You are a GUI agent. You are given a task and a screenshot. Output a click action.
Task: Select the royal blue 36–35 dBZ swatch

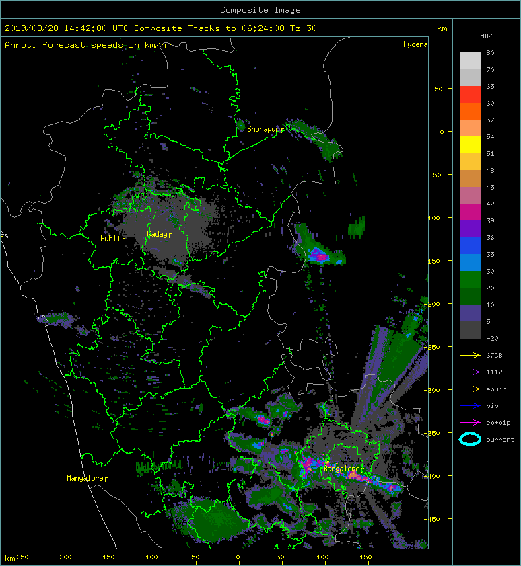(x=470, y=246)
